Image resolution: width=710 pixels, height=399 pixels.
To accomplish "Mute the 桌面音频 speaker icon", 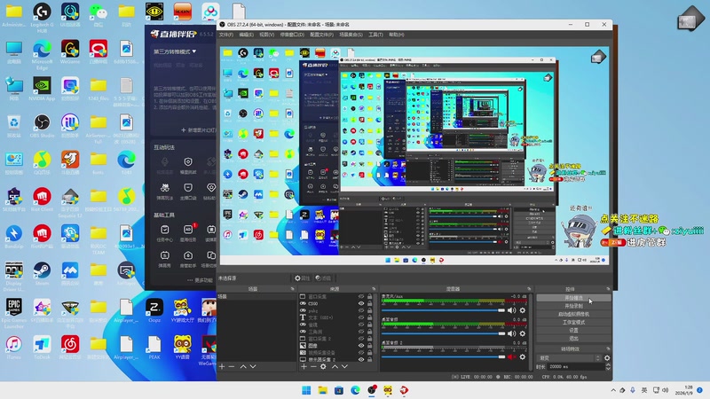I will pyautogui.click(x=511, y=333).
